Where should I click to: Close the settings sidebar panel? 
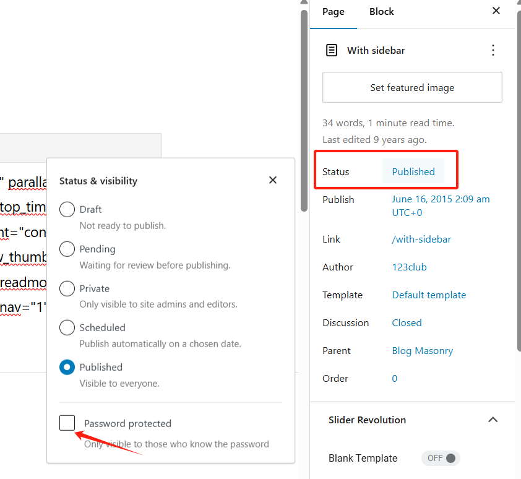coord(496,11)
